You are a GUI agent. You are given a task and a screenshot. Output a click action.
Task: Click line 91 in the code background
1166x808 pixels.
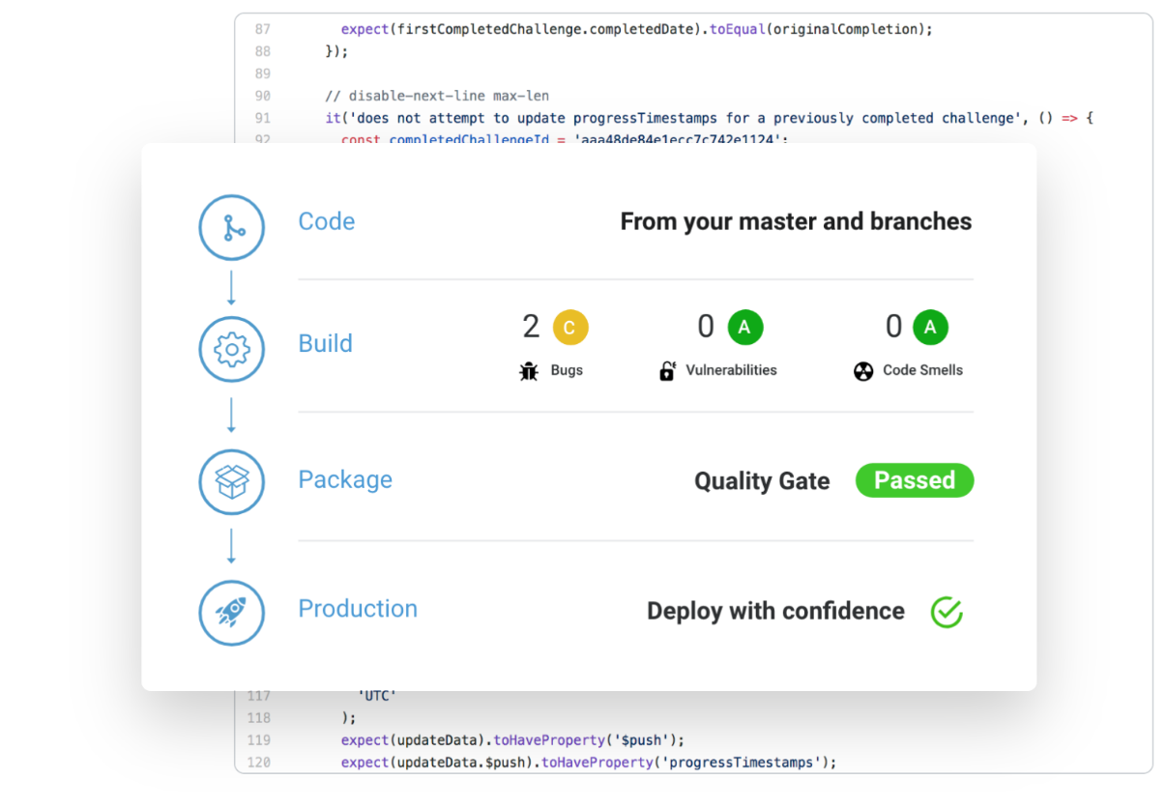(x=580, y=117)
